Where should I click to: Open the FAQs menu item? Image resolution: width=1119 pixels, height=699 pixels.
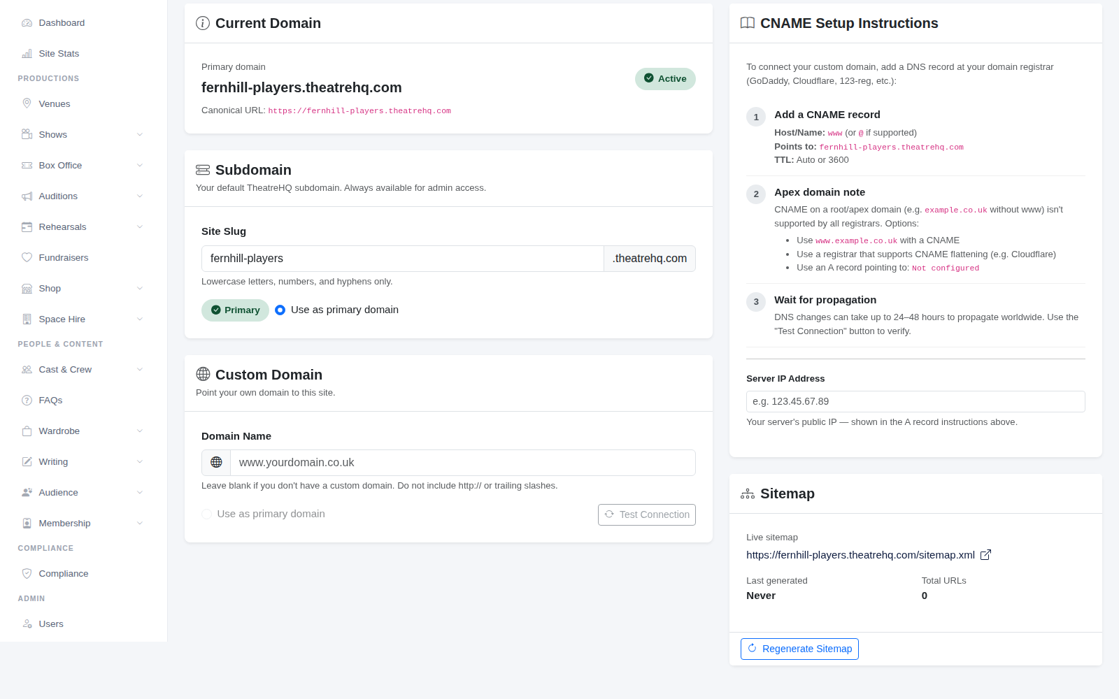click(84, 401)
